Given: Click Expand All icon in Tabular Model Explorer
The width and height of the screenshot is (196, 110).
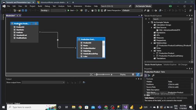Looking at the screenshot, I should pos(146,19).
